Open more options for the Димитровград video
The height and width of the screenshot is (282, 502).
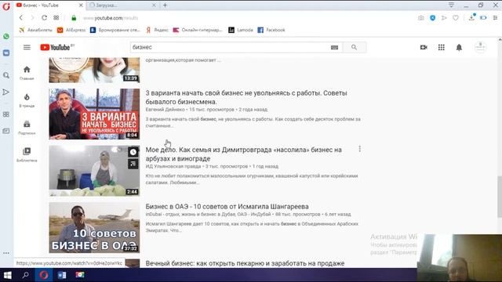(359, 149)
